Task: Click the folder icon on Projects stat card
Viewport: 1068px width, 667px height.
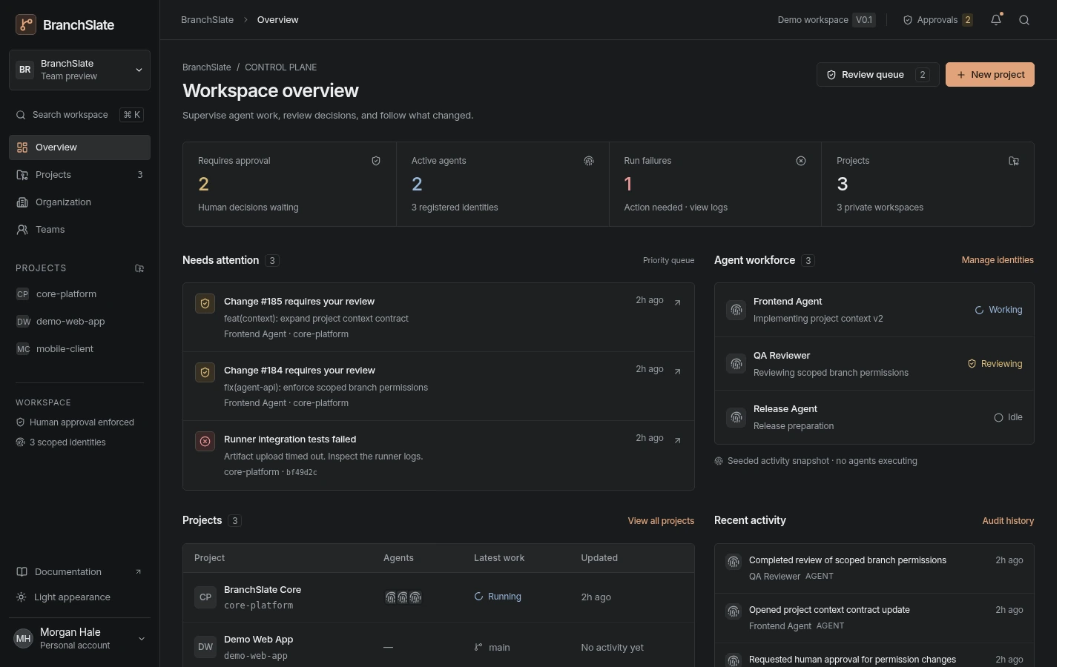Action: (1014, 161)
